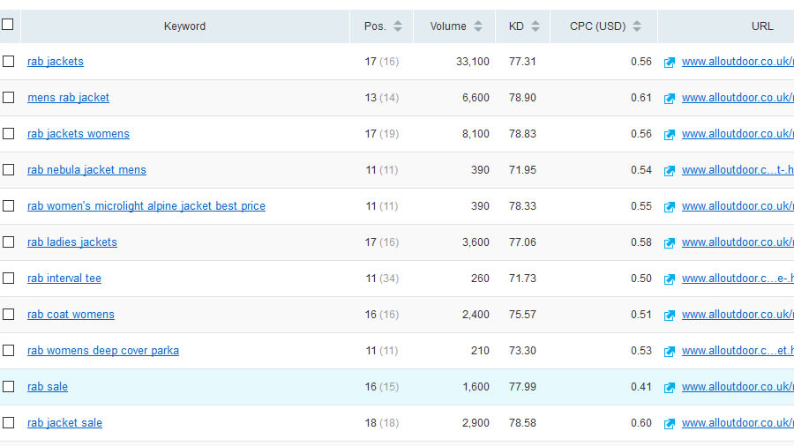
Task: Select position value 11 (34)
Action: [382, 279]
